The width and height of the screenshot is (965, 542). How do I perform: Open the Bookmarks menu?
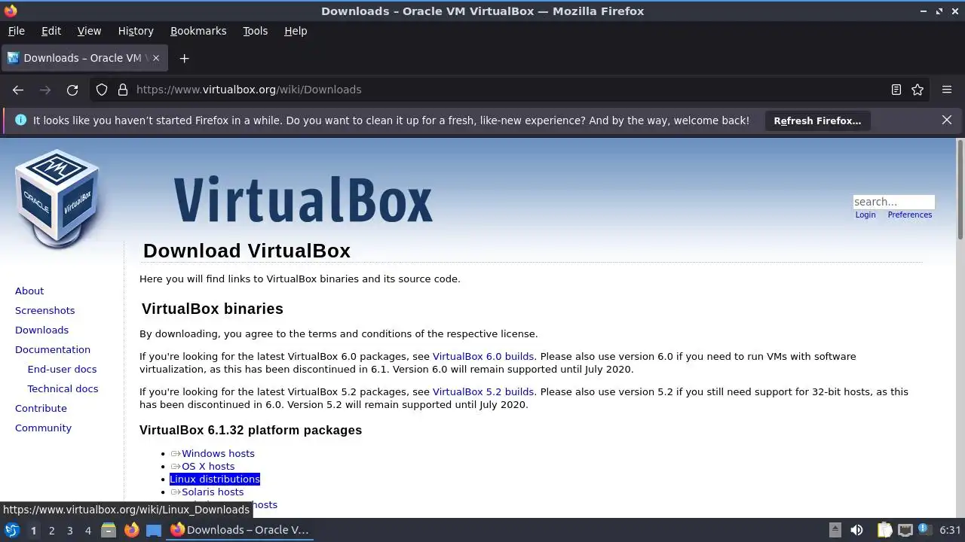pos(198,31)
